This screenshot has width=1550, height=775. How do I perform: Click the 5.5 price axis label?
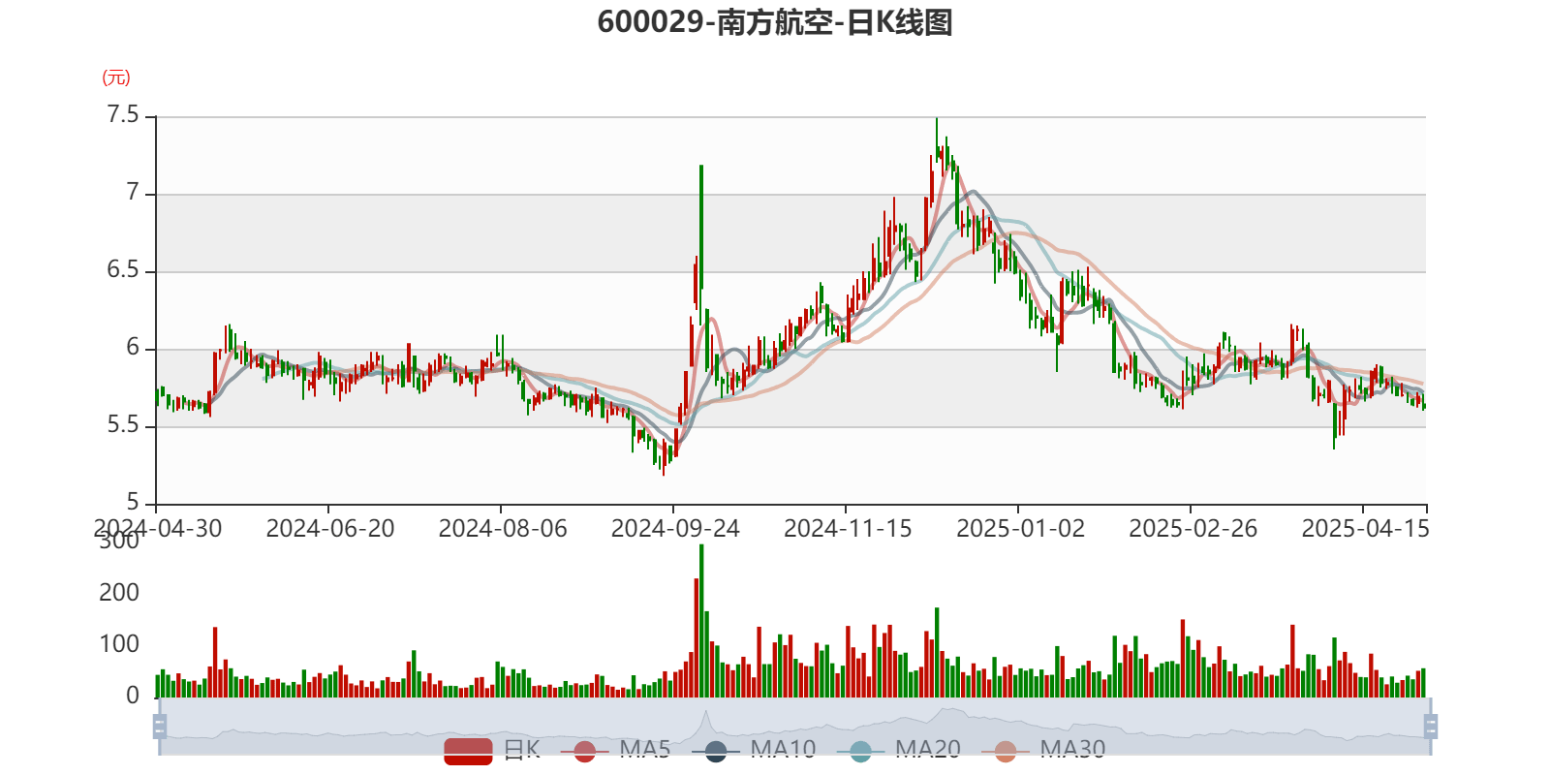[x=123, y=425]
